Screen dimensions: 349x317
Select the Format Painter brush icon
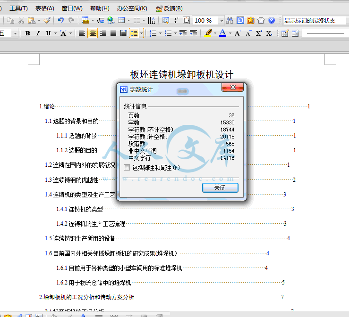point(47,21)
